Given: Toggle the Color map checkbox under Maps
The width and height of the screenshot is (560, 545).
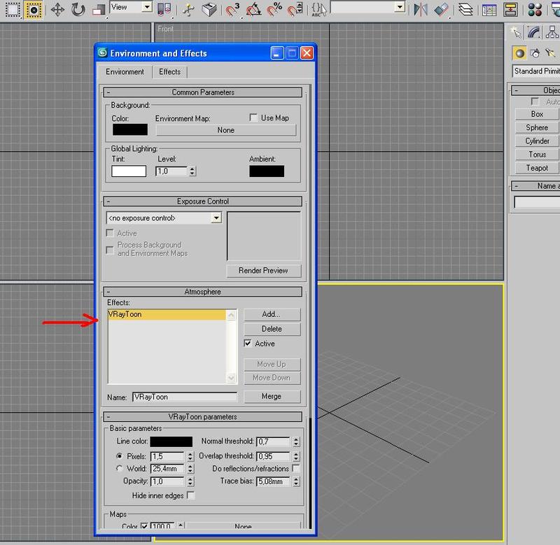Looking at the screenshot, I should [x=144, y=526].
